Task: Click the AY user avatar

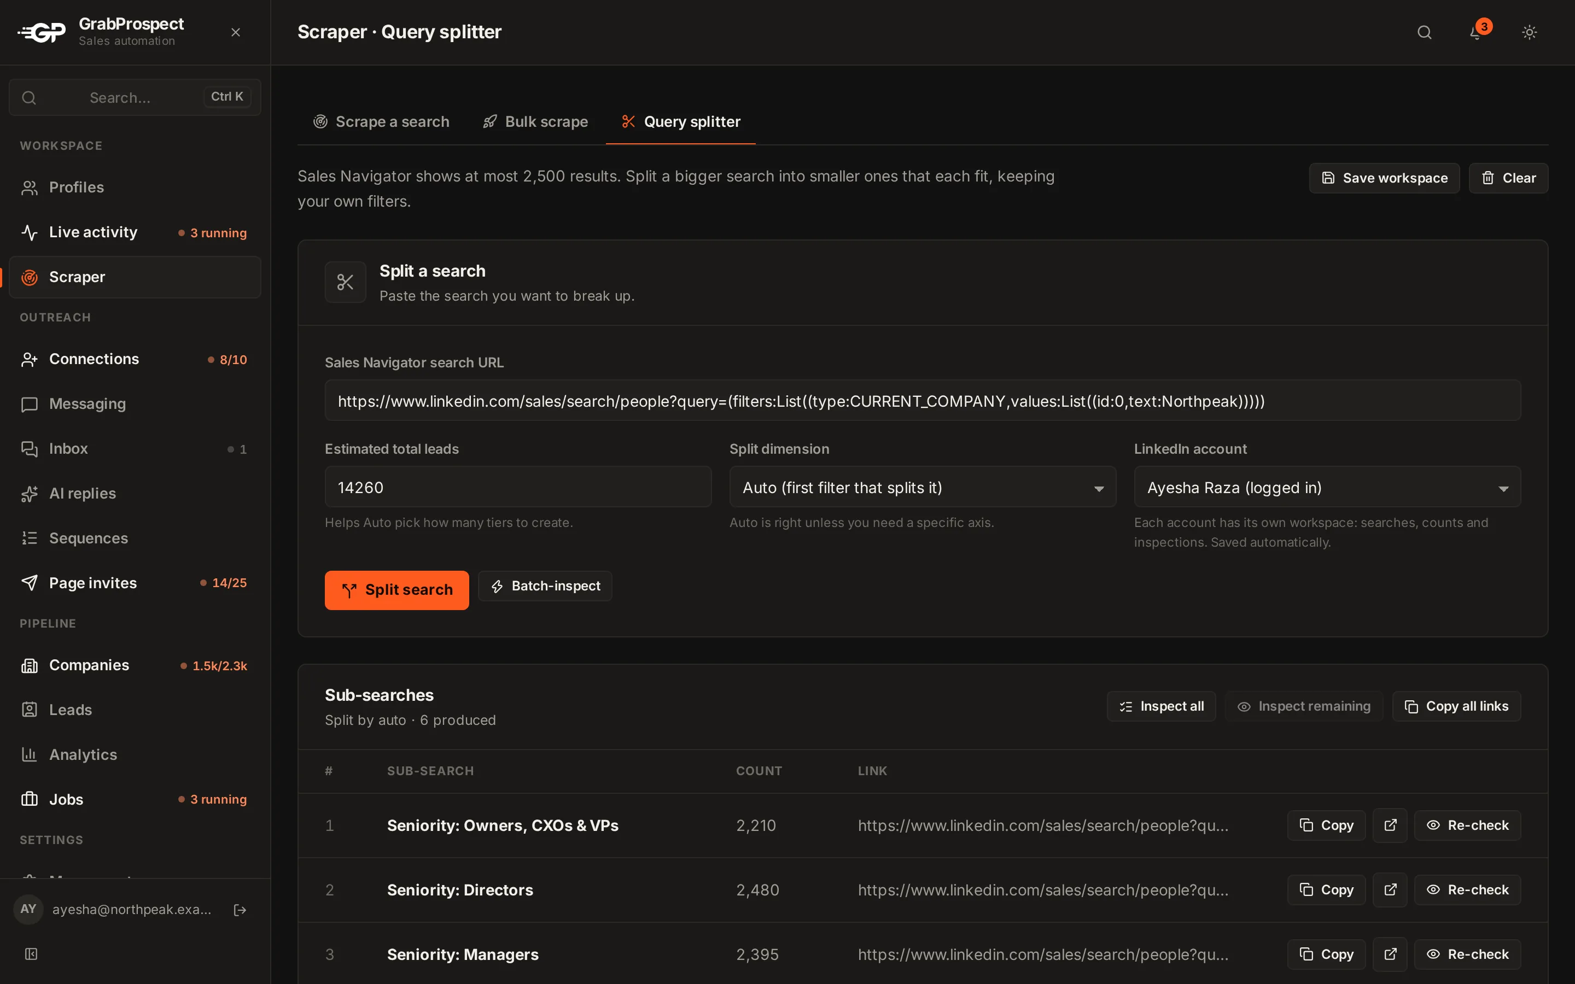Action: tap(28, 909)
